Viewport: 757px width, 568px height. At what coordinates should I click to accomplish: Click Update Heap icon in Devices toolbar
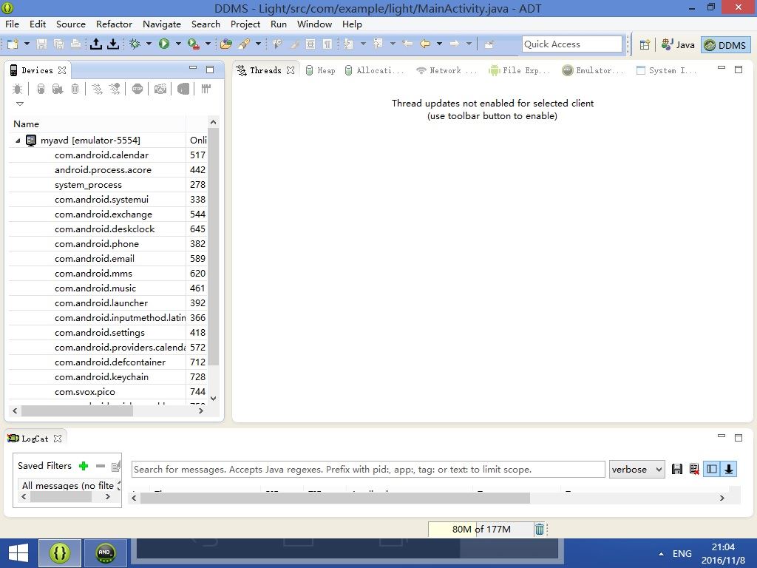click(x=41, y=89)
